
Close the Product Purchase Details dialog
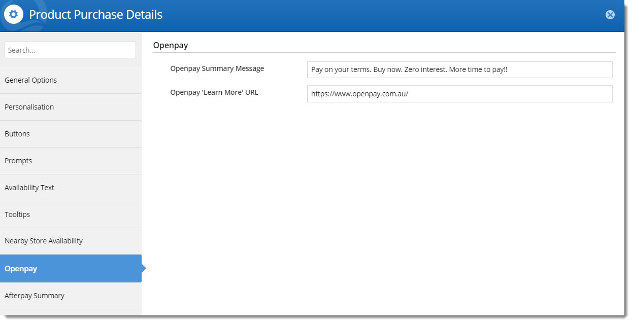point(610,15)
